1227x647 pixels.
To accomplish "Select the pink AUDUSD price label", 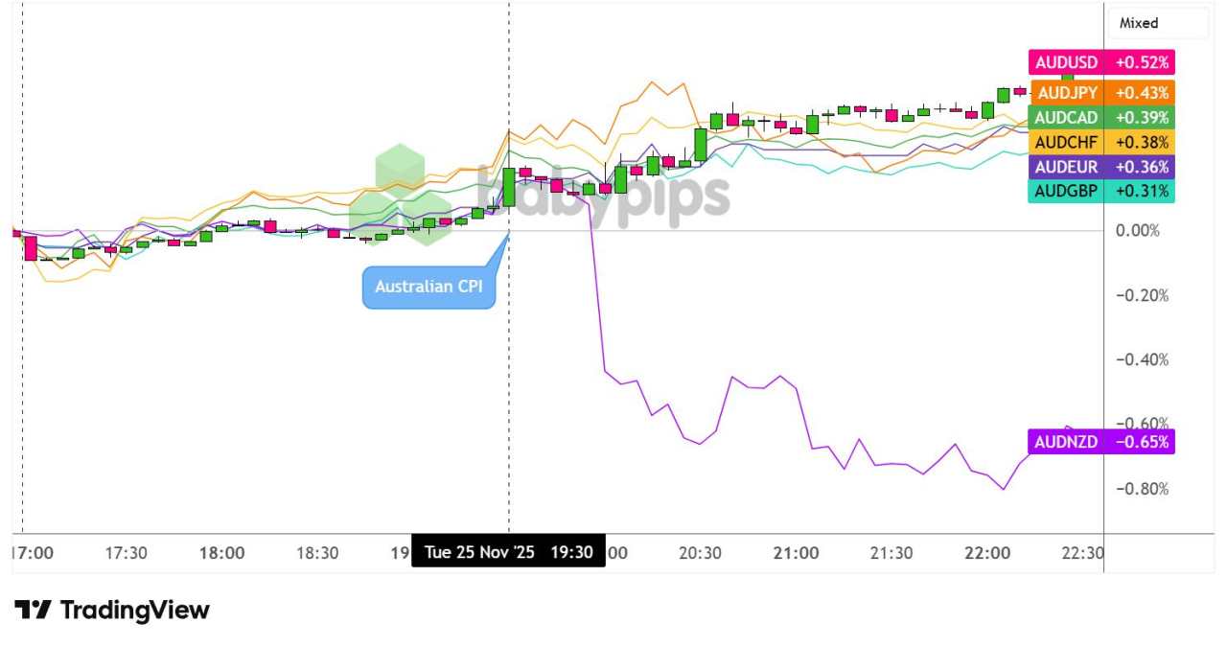I will (1100, 61).
